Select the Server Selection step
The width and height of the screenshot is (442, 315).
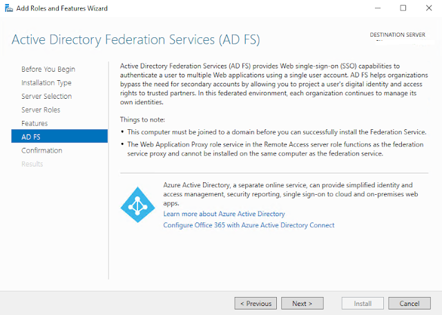pyautogui.click(x=46, y=96)
